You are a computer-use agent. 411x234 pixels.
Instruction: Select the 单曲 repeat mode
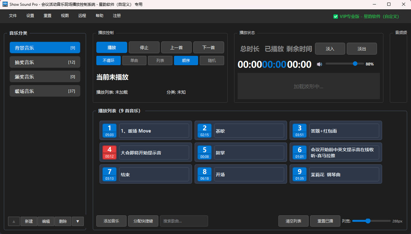click(x=134, y=61)
